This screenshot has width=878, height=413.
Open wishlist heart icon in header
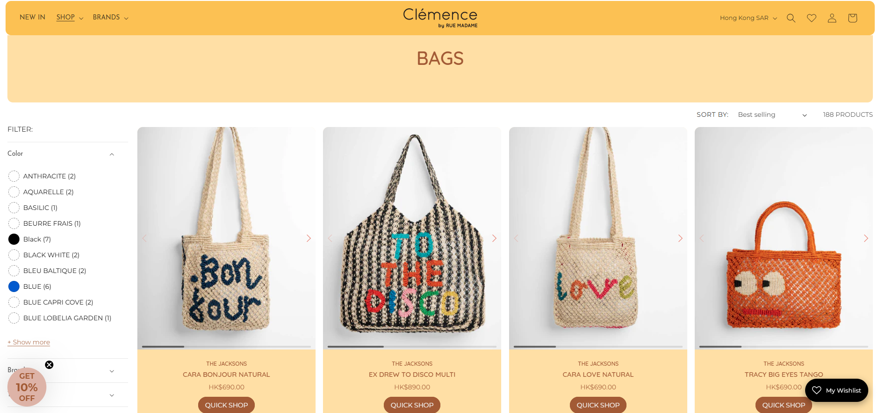812,18
